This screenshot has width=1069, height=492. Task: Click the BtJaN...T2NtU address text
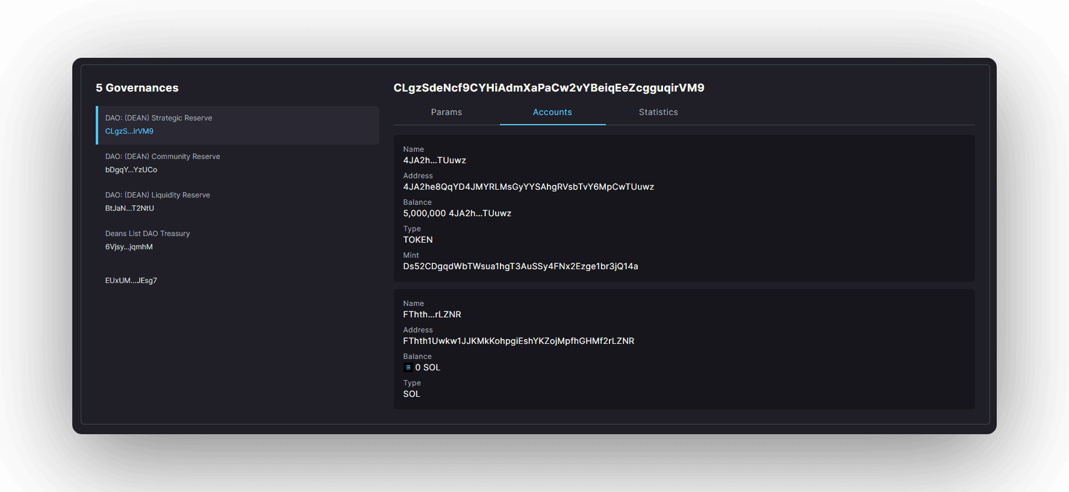pos(129,208)
